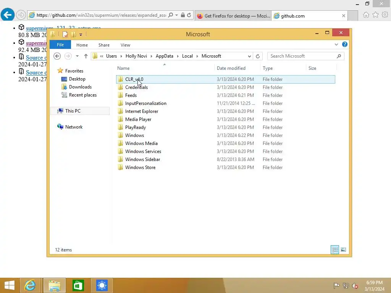Switch to large icons view layout
The width and height of the screenshot is (391, 293).
pos(343,250)
